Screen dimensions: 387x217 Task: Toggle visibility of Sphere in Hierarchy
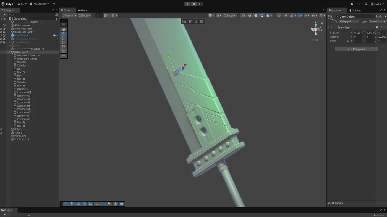click(1, 129)
